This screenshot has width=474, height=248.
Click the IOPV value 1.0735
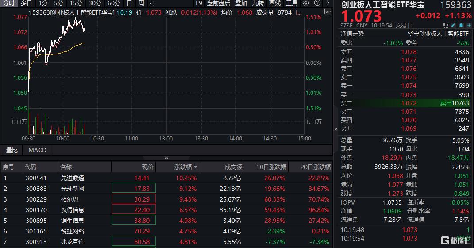coord(393,203)
